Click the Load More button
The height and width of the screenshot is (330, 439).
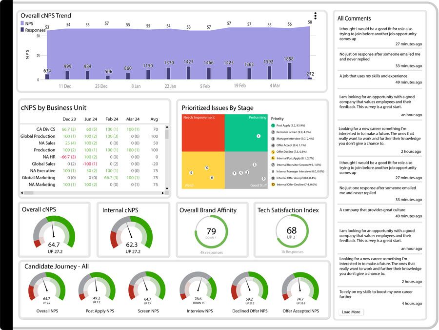[x=351, y=312]
